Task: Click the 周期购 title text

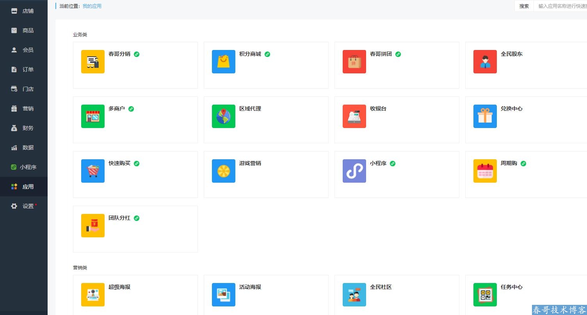Action: 509,163
